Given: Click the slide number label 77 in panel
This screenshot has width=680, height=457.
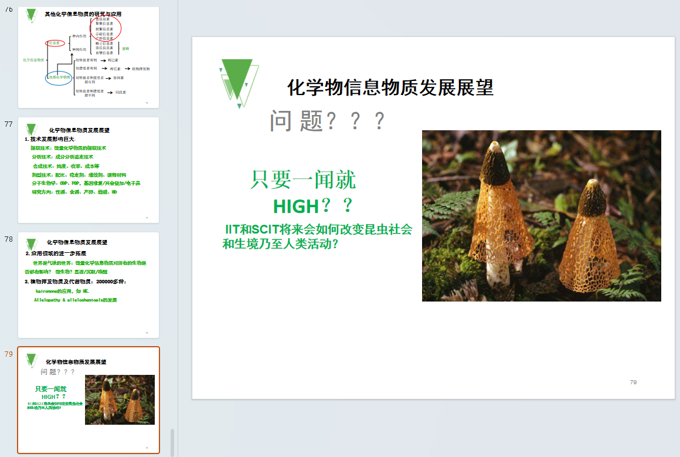Looking at the screenshot, I should 8,124.
